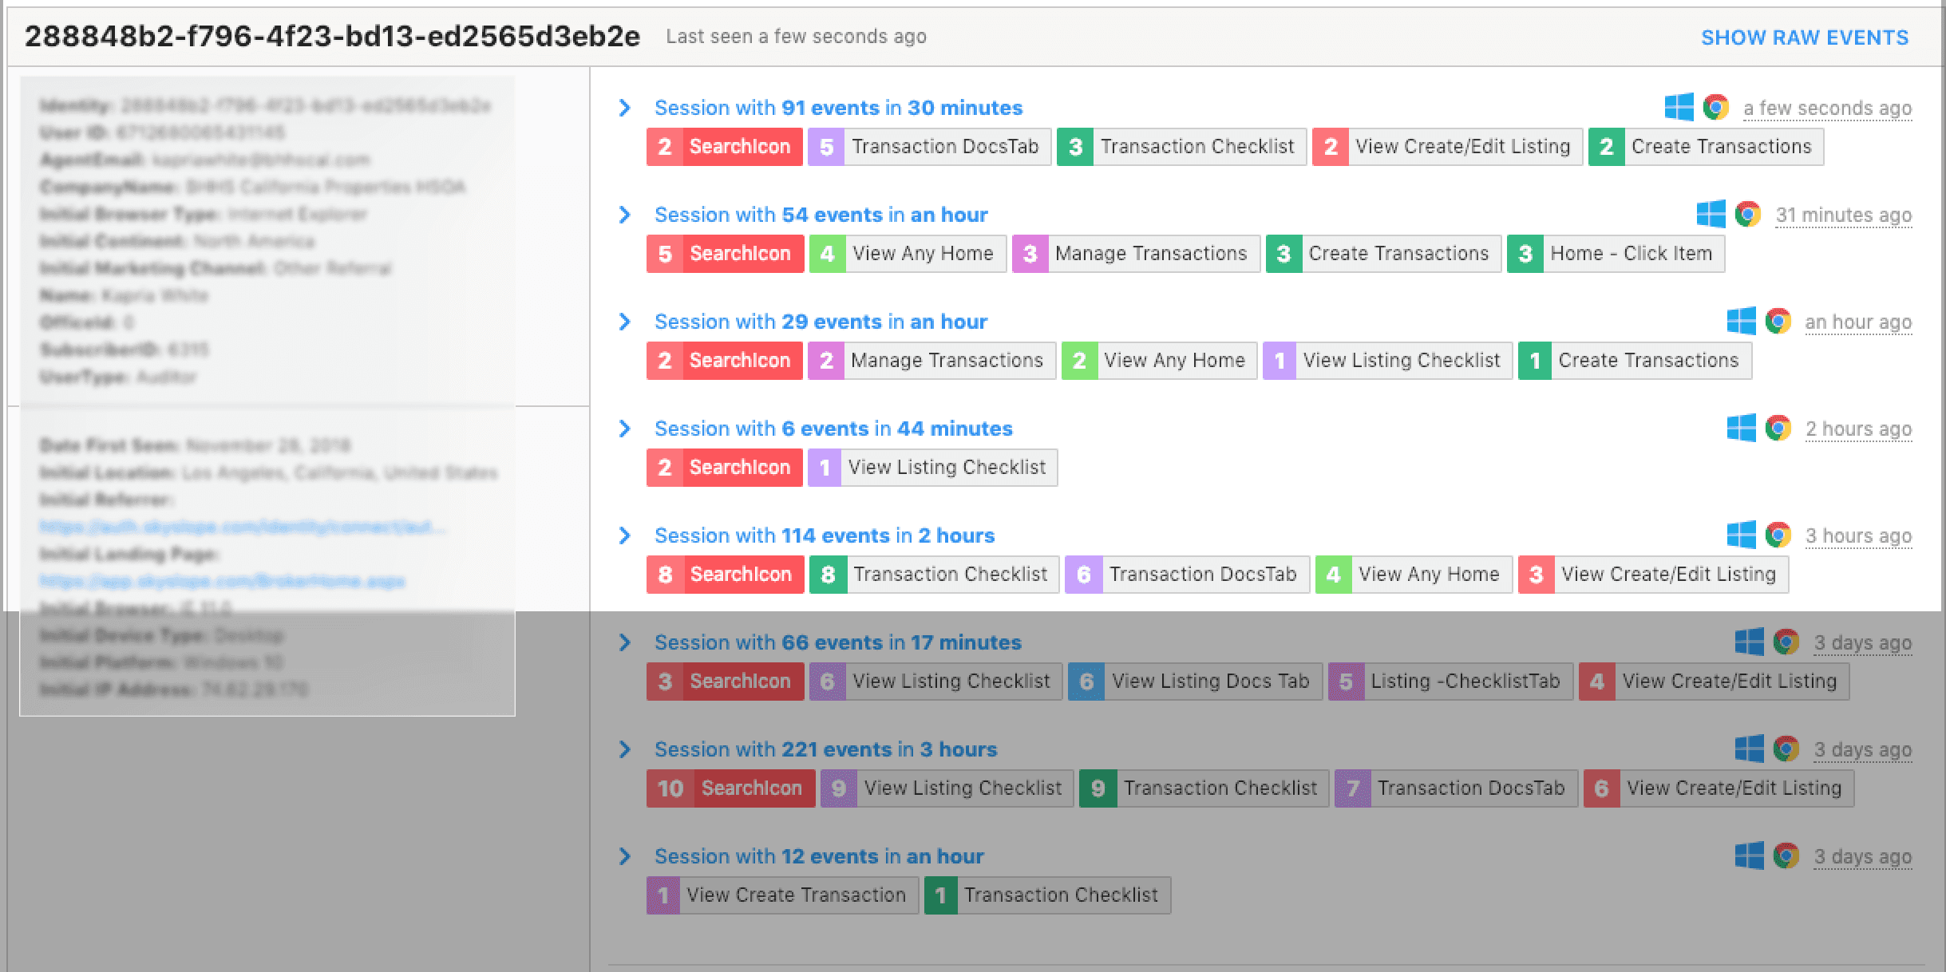Click Chrome icon on 29 events session
This screenshot has height=972, width=1946.
click(x=1778, y=321)
